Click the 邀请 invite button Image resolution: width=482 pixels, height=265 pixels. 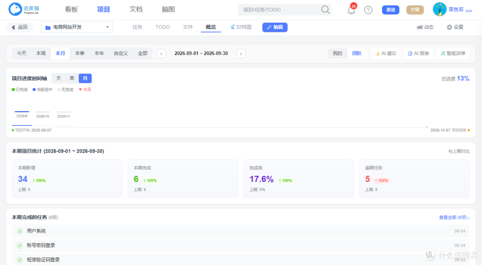click(391, 10)
